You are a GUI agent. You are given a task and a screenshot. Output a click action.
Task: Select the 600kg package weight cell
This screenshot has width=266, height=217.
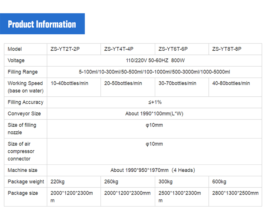(219, 182)
